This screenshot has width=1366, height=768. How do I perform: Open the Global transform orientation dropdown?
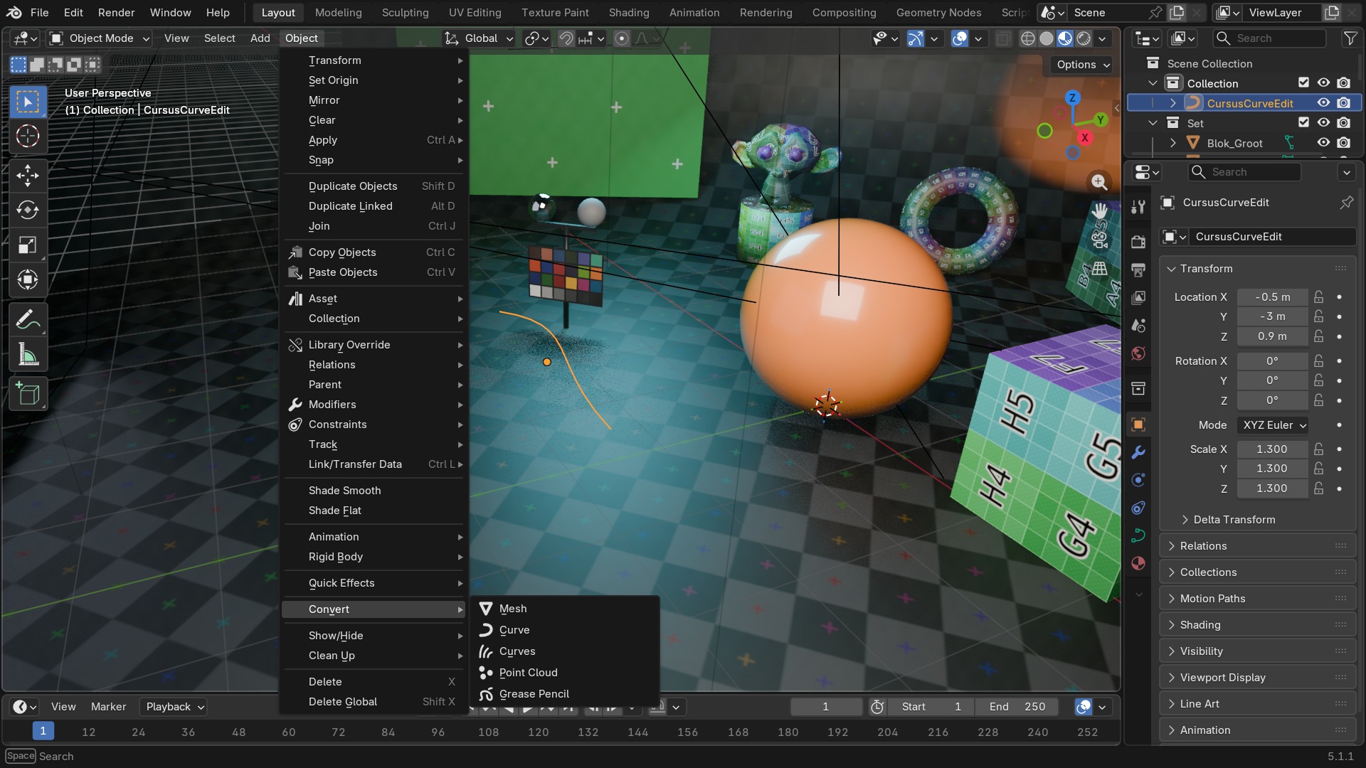click(x=479, y=38)
